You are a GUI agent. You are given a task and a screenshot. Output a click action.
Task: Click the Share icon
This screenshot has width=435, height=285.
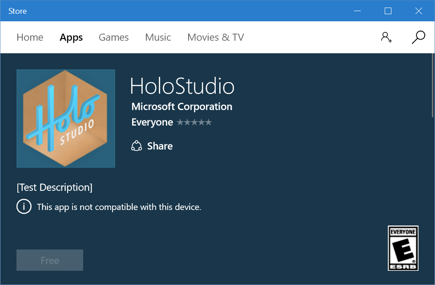coord(136,146)
